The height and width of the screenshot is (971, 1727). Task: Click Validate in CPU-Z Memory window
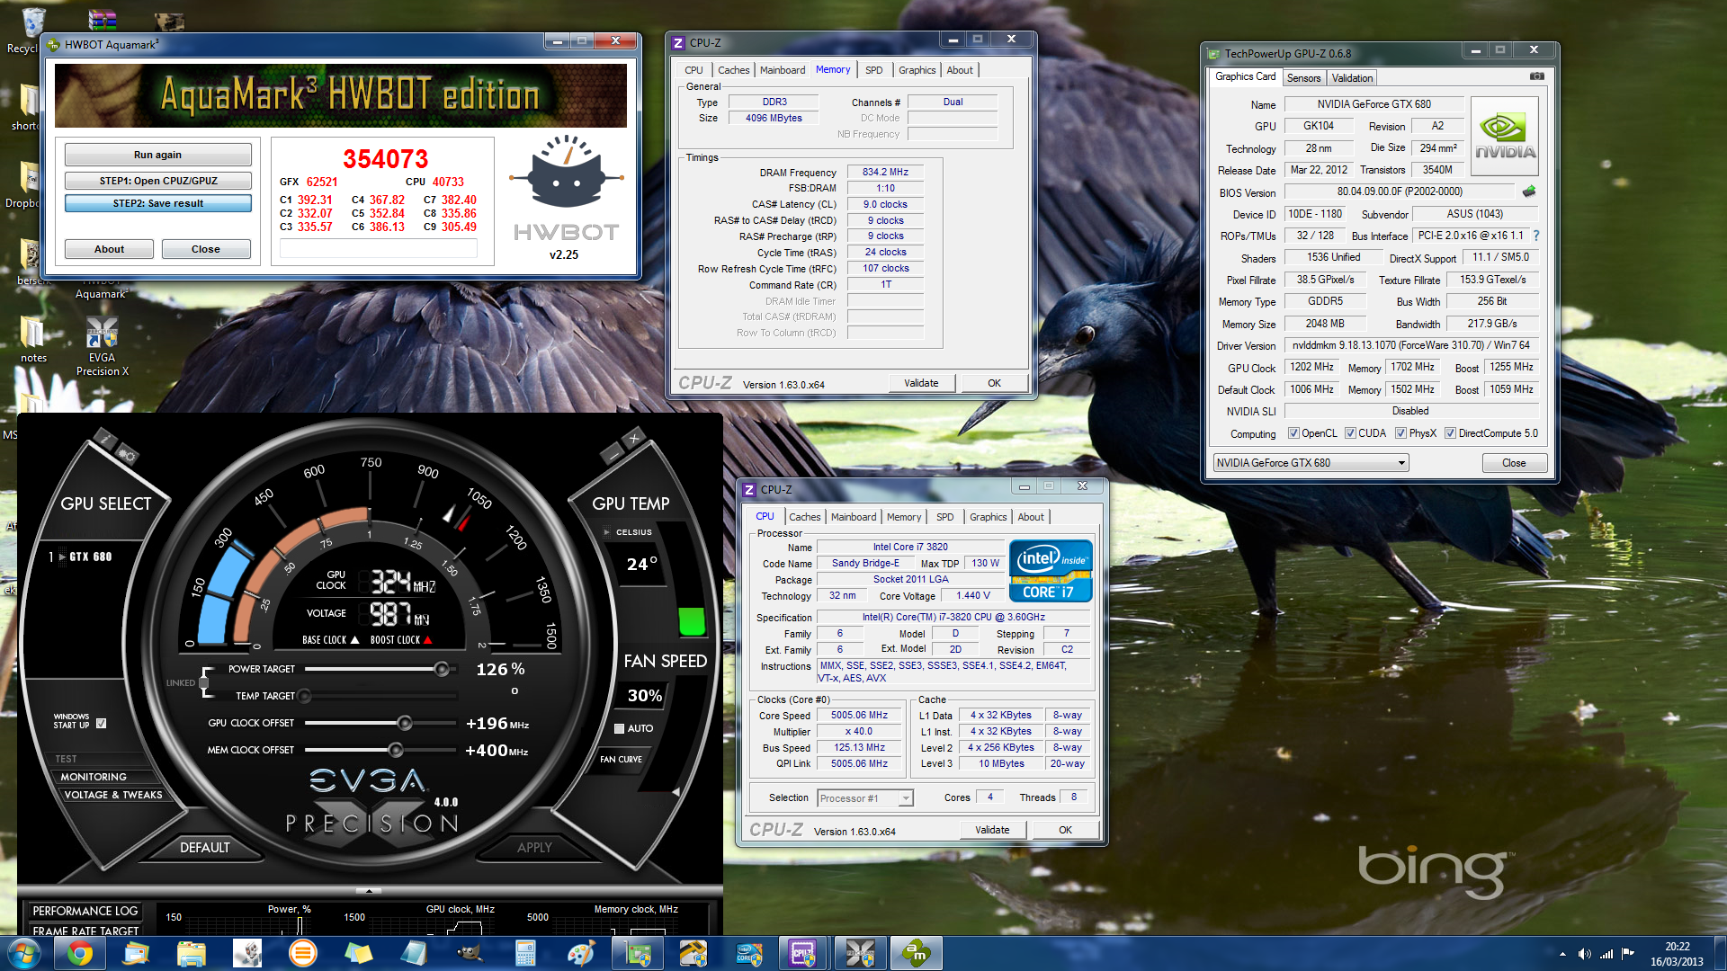pos(921,383)
